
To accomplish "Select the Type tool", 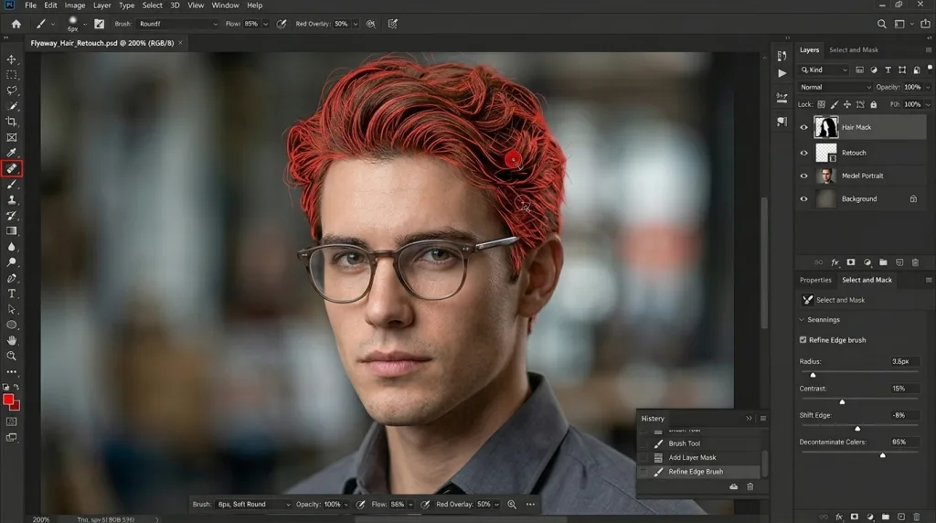I will coord(11,294).
